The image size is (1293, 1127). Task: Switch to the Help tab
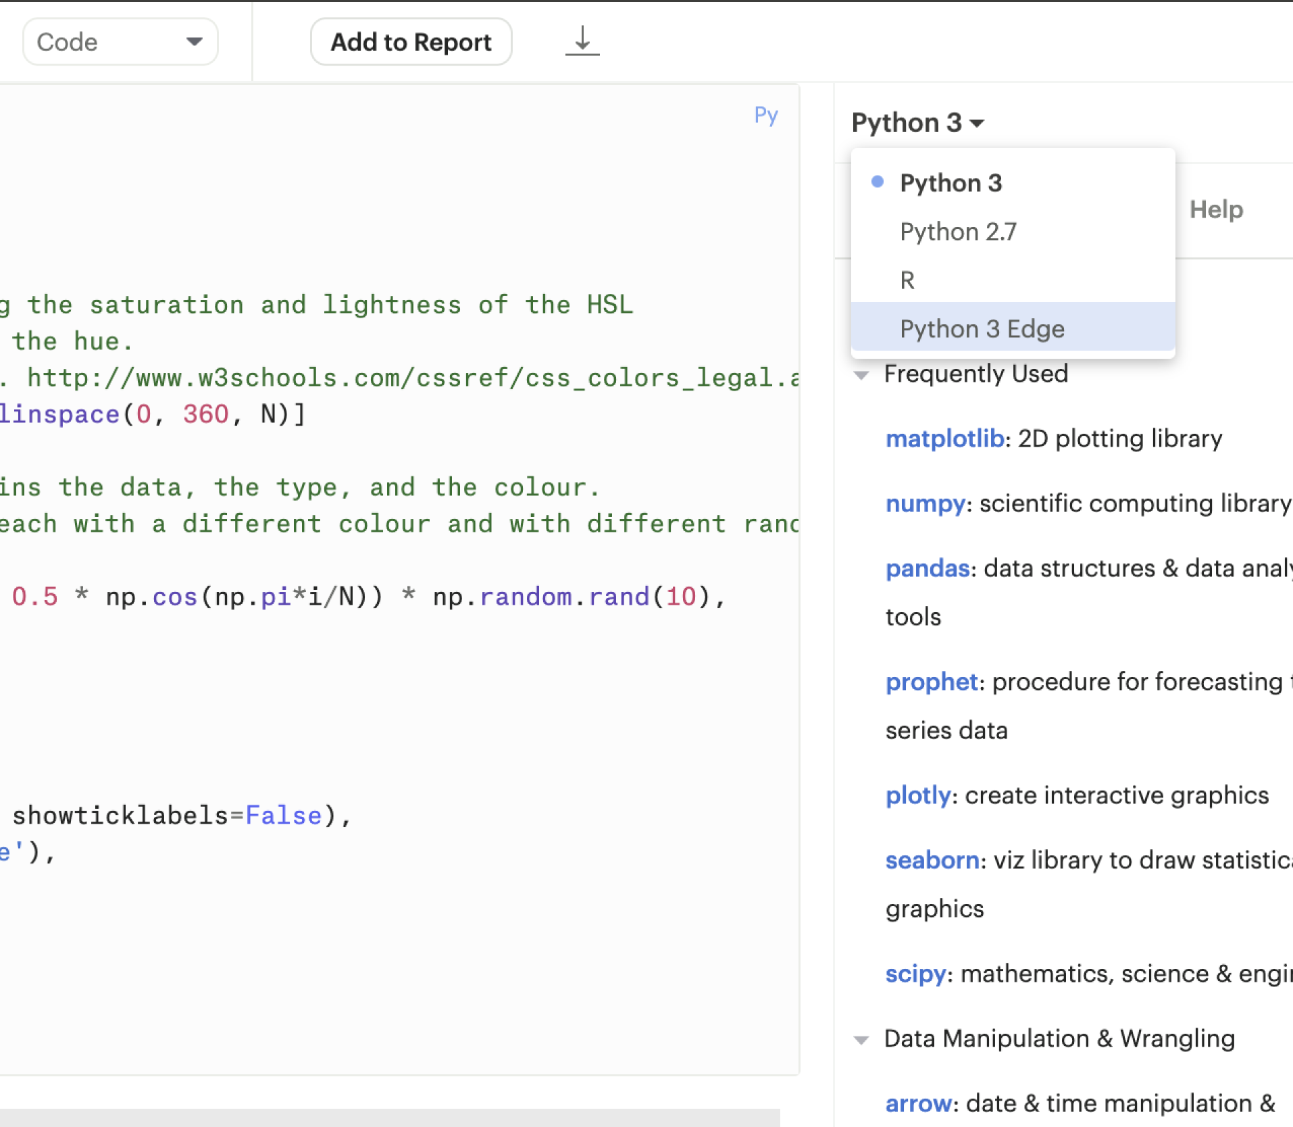click(1216, 209)
